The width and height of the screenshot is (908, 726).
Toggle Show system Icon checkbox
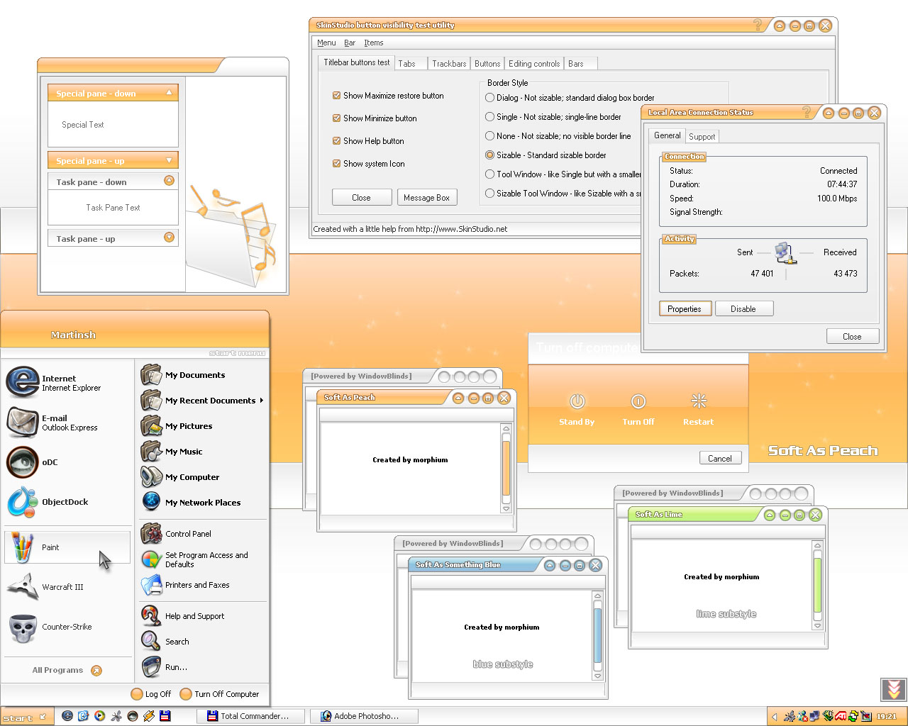pyautogui.click(x=337, y=164)
